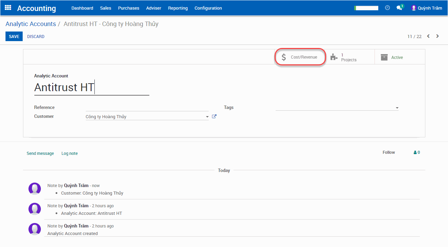The width and height of the screenshot is (448, 247).
Task: Open Quỳnh Trâm user menu
Action: point(427,8)
